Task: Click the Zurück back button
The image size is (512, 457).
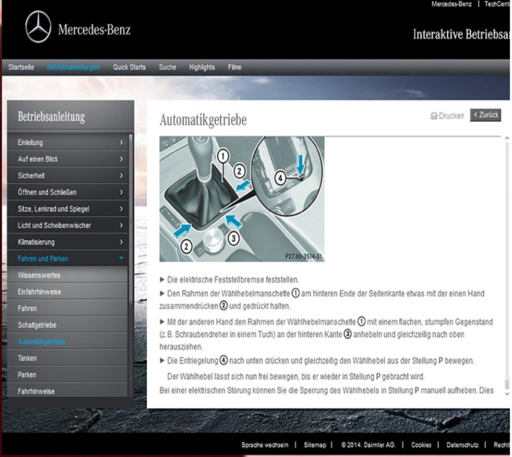Action: click(486, 115)
